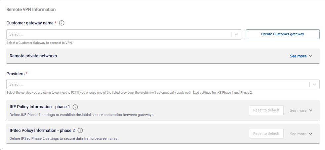Image resolution: width=325 pixels, height=150 pixels.
Task: Click the chevron arrow in Customer gateway name field
Action: tap(236, 34)
